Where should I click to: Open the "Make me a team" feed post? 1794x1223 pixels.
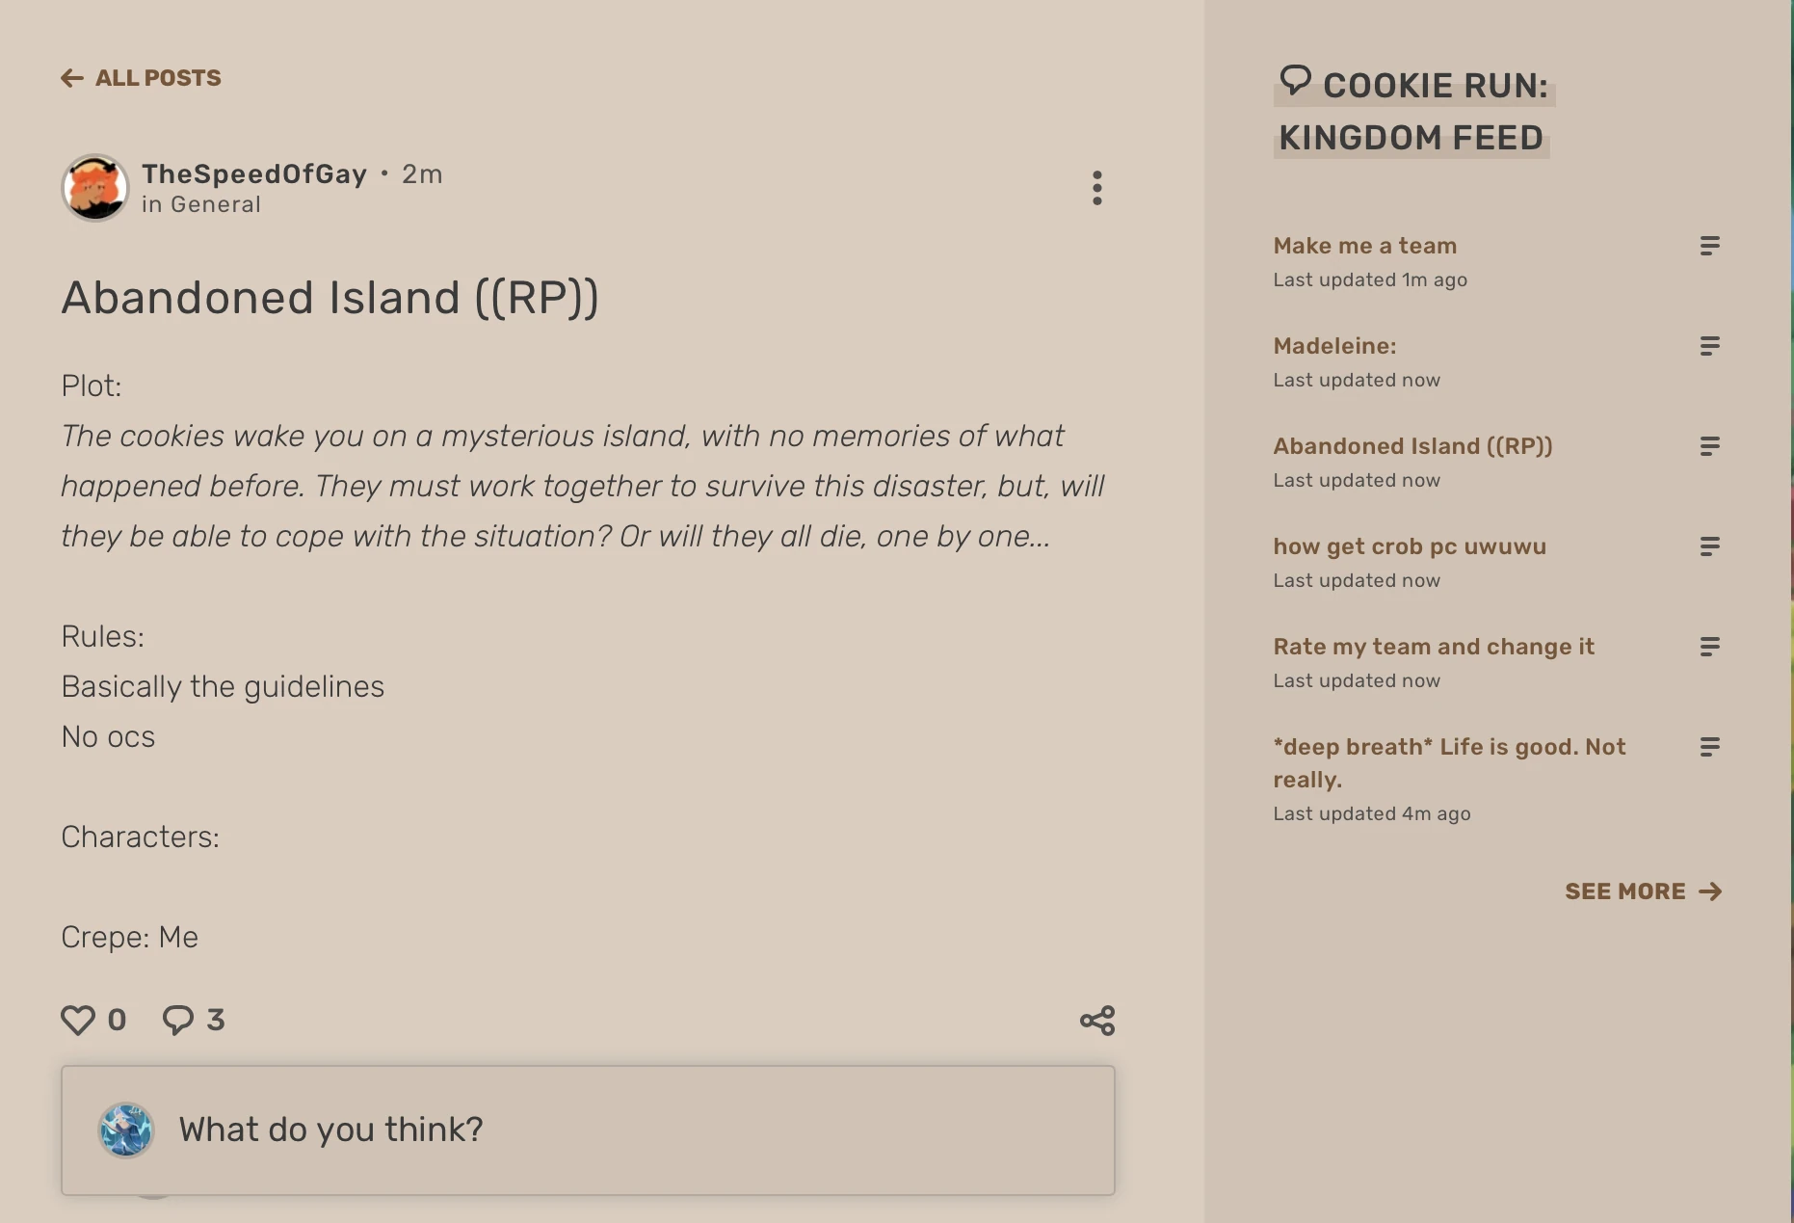[x=1364, y=246]
